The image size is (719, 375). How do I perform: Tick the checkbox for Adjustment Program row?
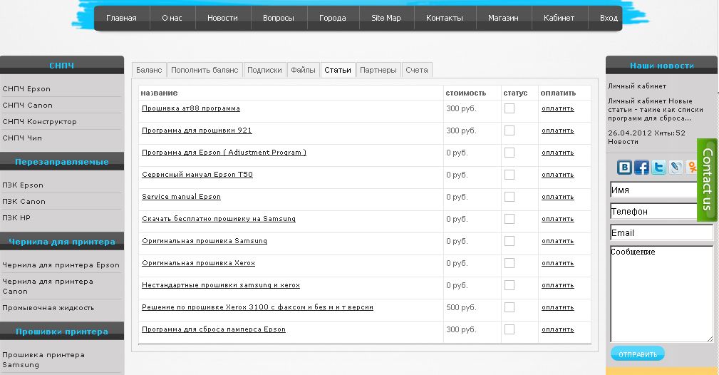click(509, 153)
